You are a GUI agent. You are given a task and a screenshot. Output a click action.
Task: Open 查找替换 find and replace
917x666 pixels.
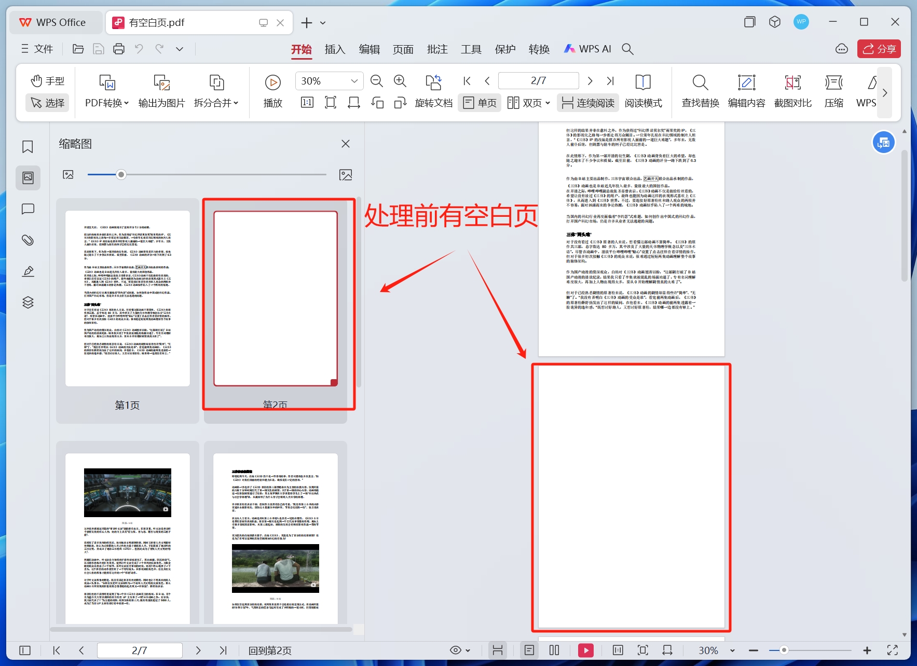pos(700,91)
